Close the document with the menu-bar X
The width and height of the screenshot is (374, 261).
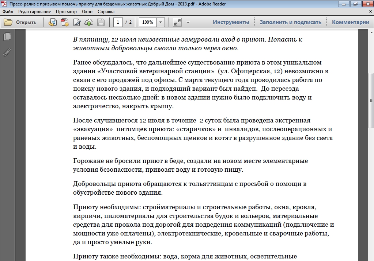[x=371, y=11]
